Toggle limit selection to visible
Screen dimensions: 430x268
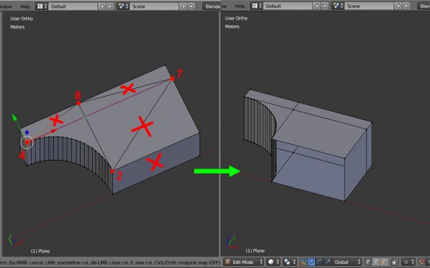[x=394, y=262]
